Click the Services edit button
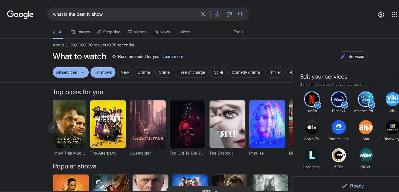399x192 pixels. (x=352, y=56)
